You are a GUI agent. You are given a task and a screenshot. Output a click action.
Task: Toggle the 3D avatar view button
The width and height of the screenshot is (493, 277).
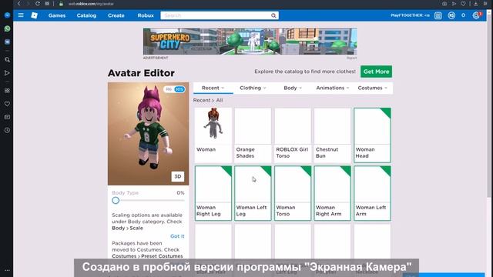coord(178,176)
